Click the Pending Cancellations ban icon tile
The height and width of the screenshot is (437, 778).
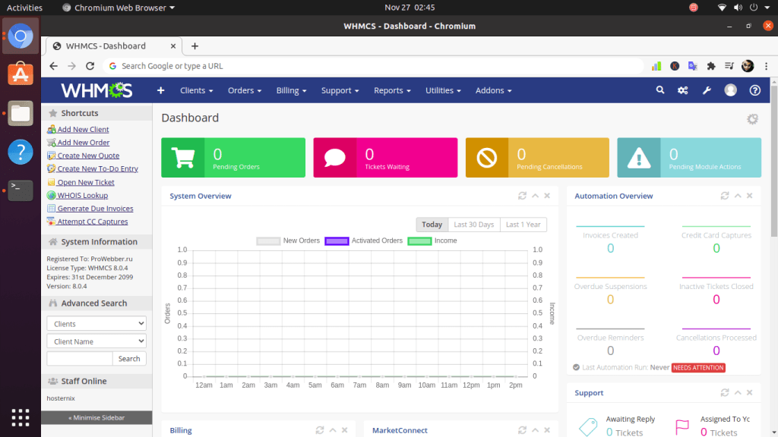pyautogui.click(x=537, y=158)
